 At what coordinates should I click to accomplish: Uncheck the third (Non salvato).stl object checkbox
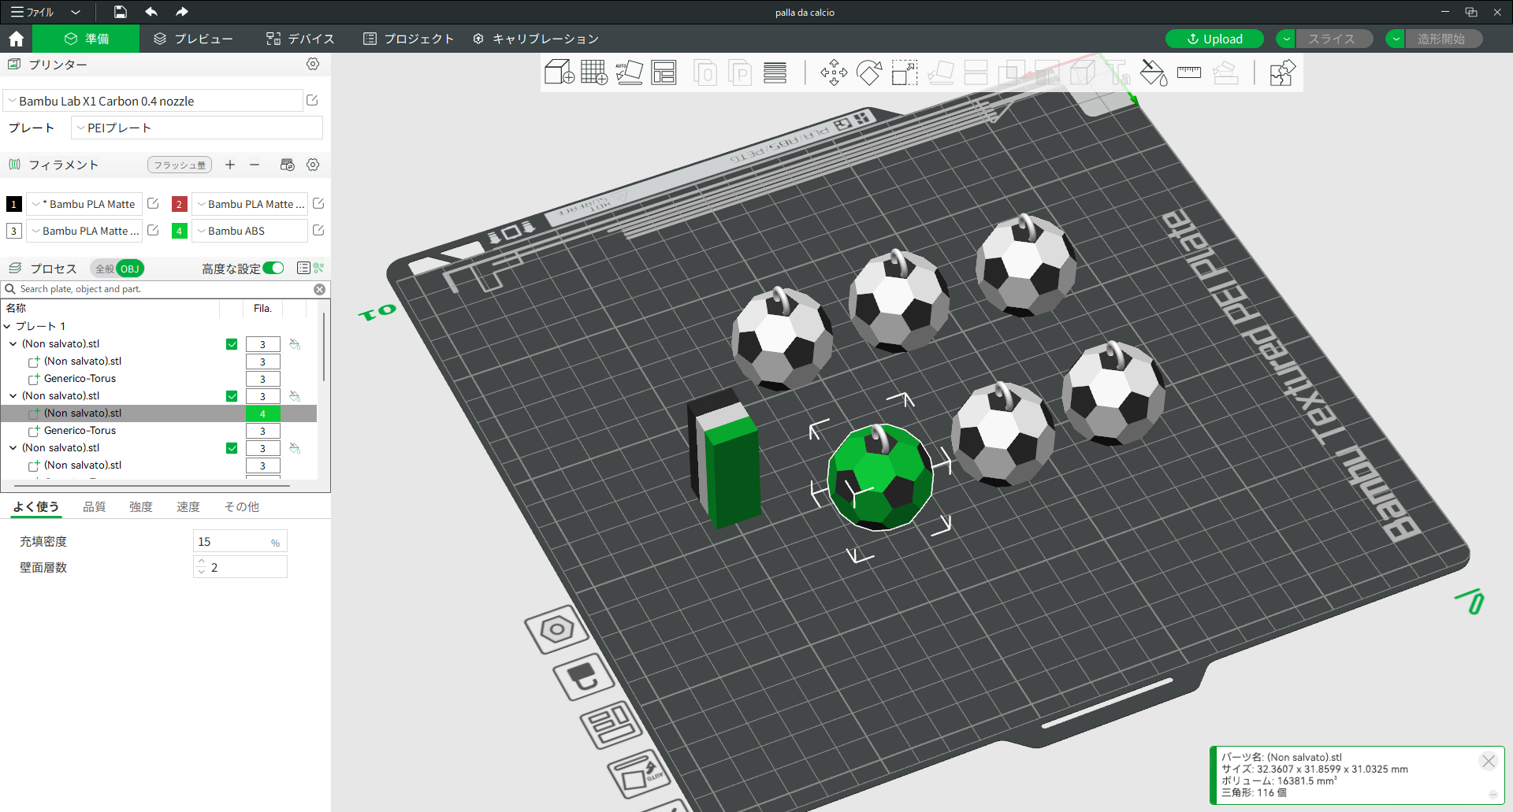(232, 448)
